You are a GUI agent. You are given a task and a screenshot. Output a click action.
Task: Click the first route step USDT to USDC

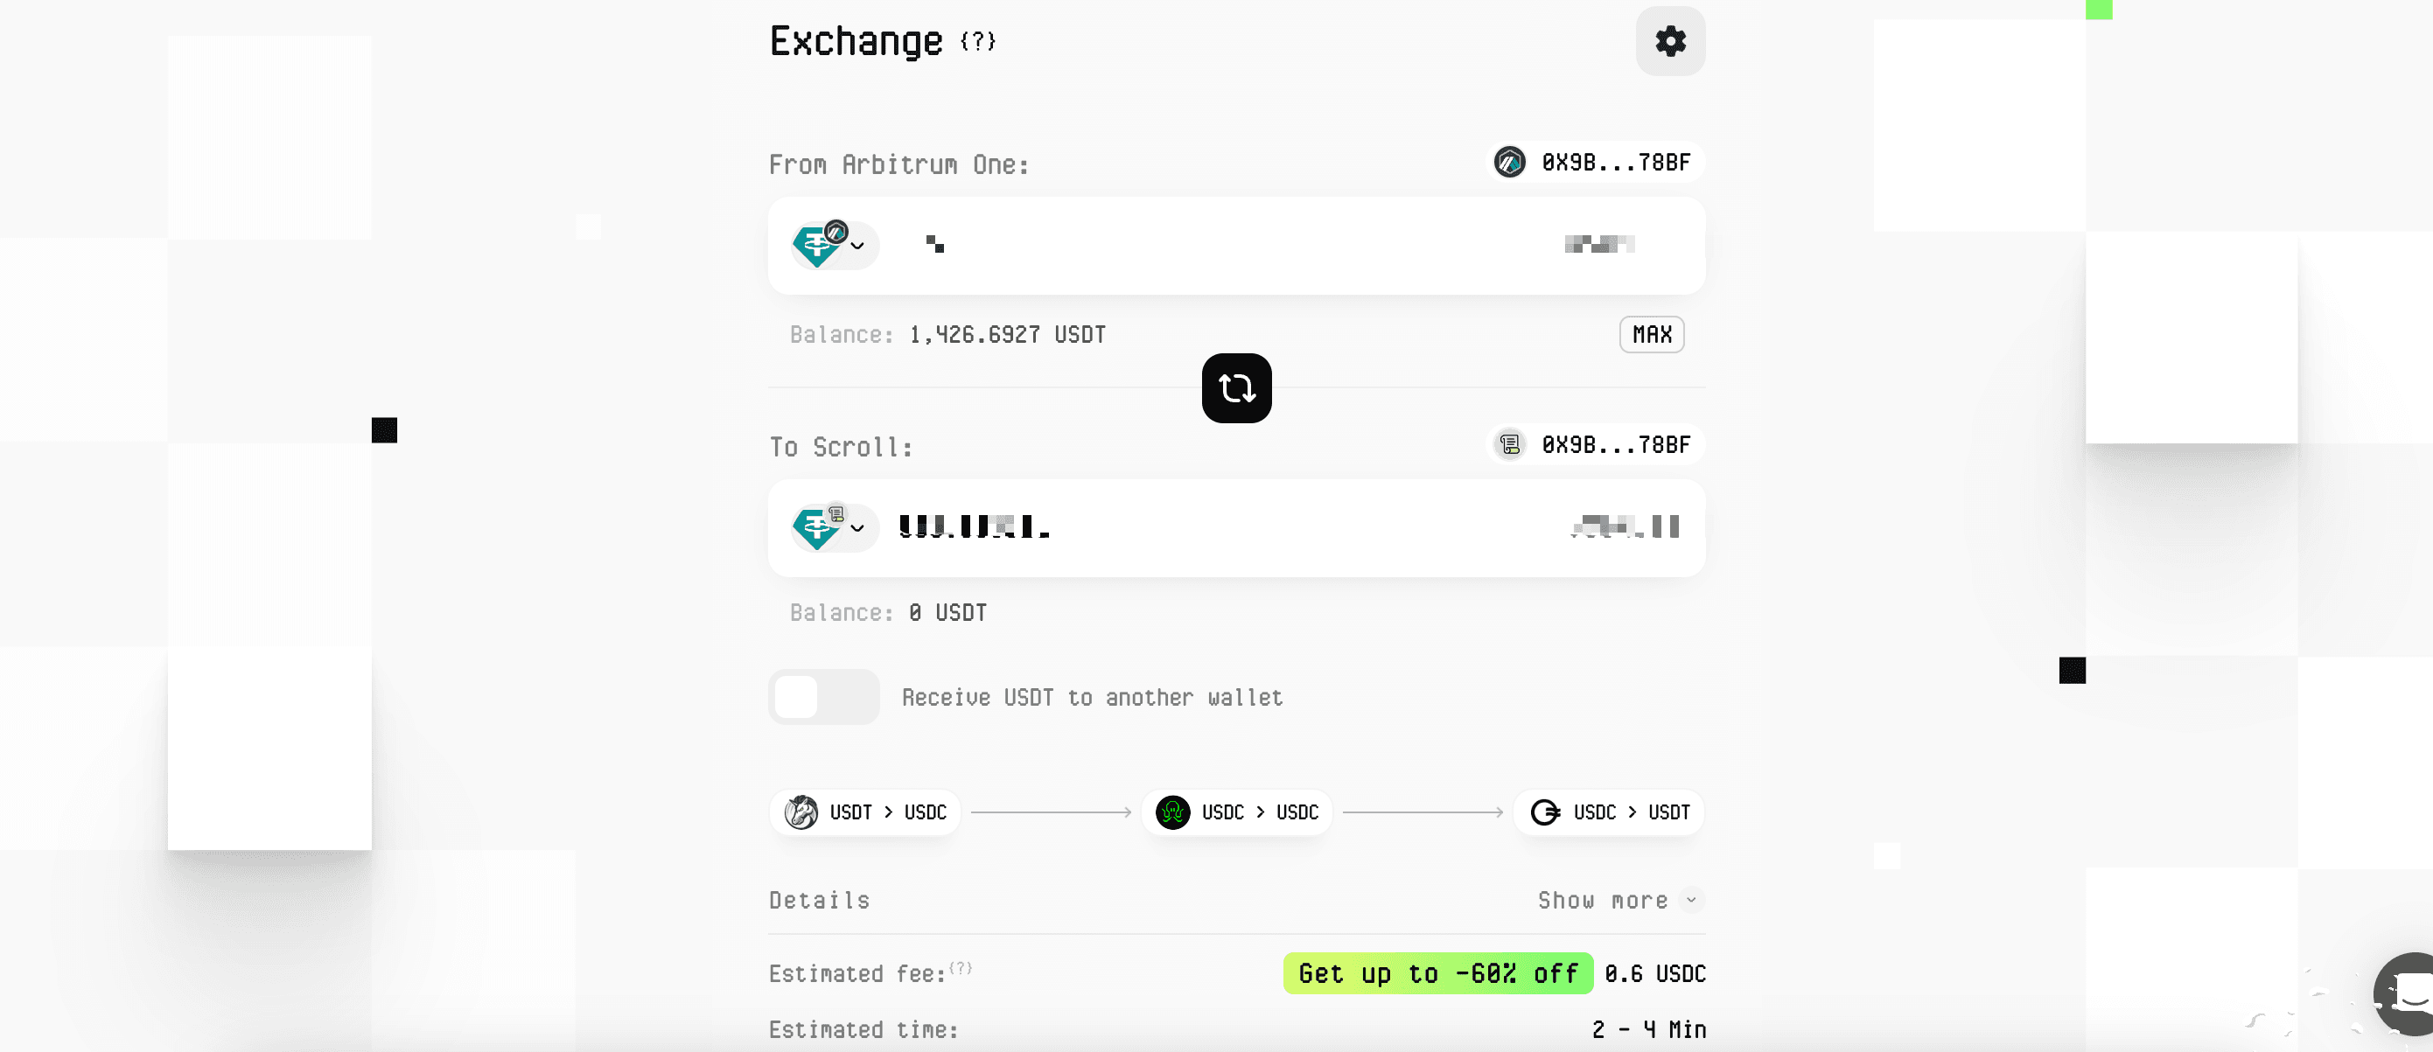click(x=865, y=812)
